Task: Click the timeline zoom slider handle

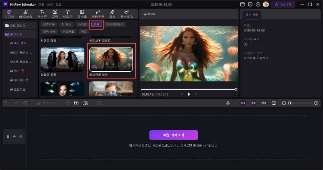Action: click(x=289, y=103)
